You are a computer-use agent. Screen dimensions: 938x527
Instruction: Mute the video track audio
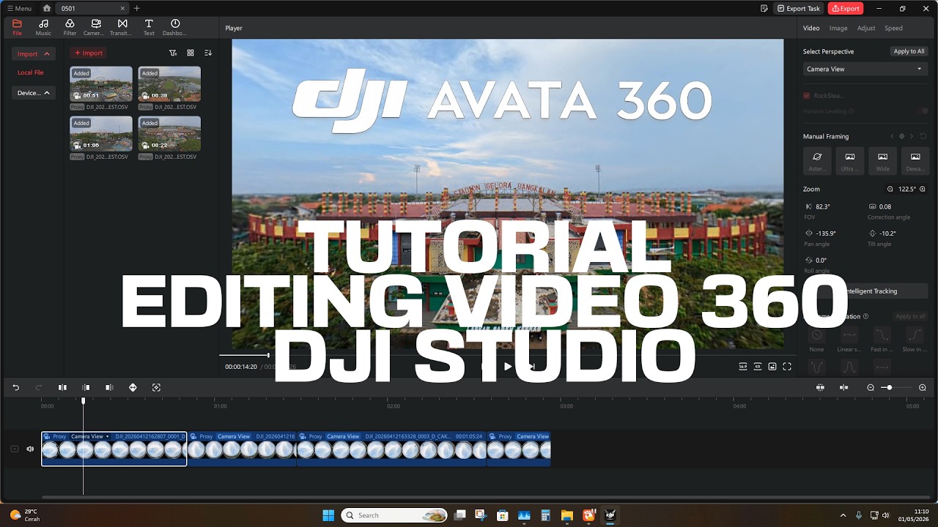coord(30,449)
